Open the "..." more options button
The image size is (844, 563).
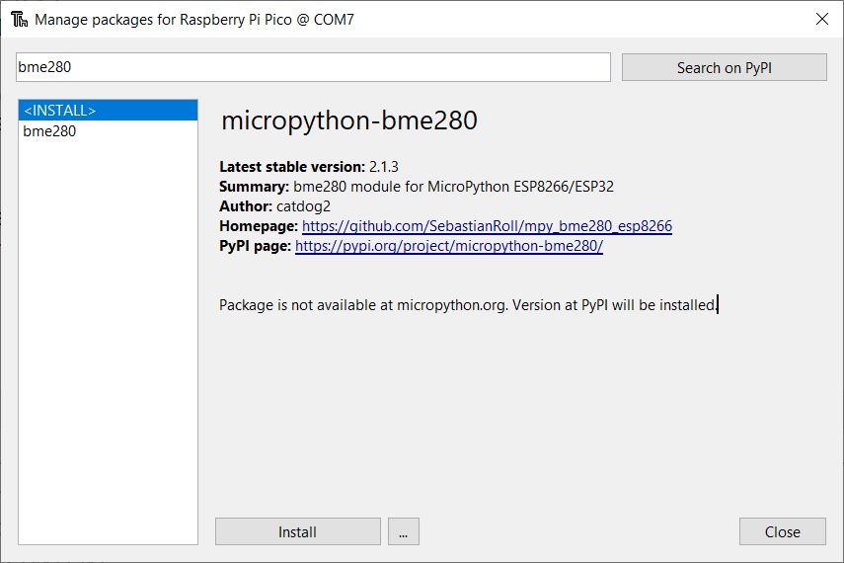pos(403,531)
